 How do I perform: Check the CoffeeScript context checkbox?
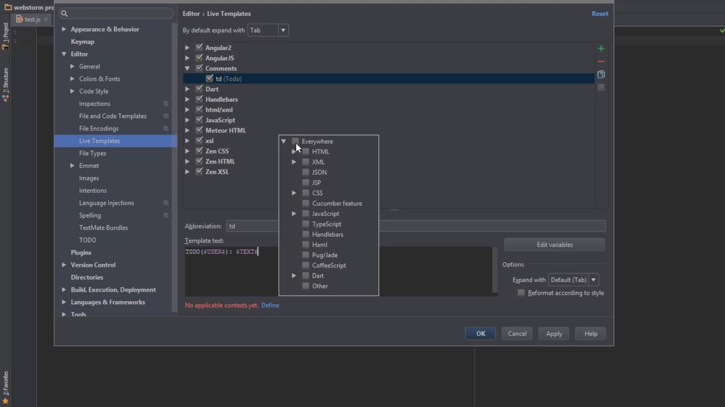306,265
